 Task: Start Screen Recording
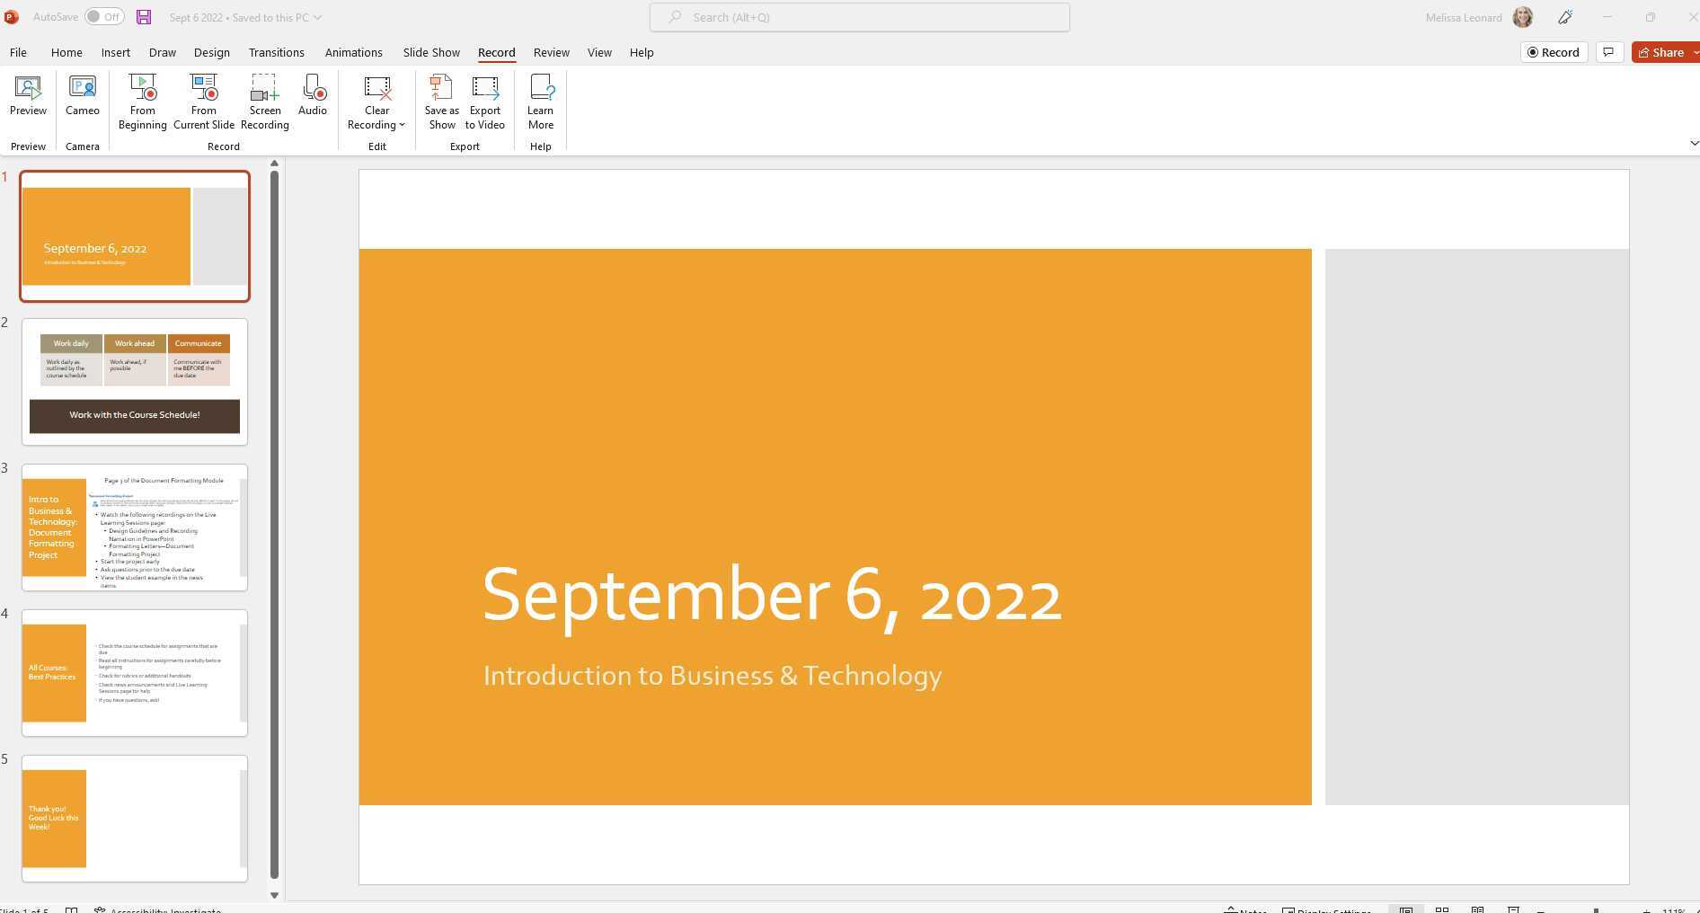click(x=264, y=101)
